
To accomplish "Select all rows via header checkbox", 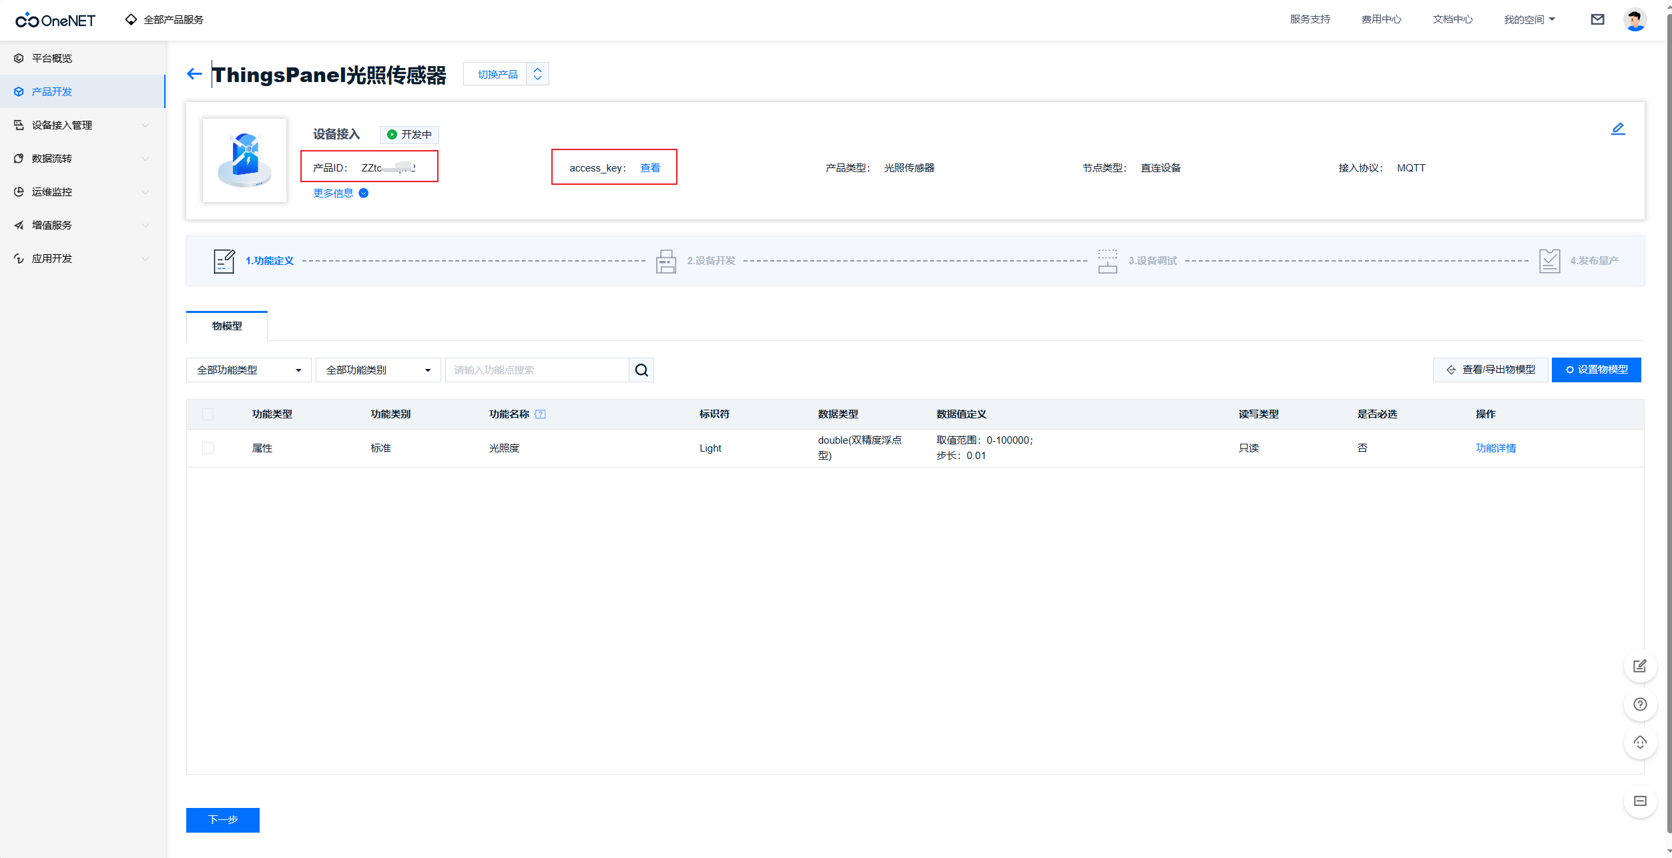I will pos(208,414).
